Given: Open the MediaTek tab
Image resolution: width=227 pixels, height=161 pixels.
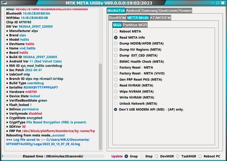Looking at the screenshot, I should tap(116, 10).
